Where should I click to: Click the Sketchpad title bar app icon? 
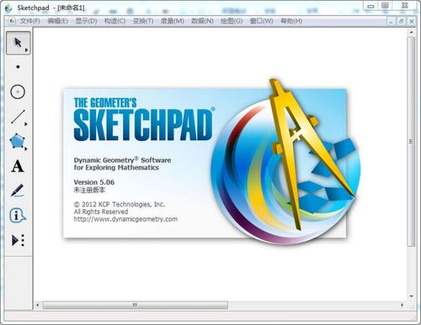point(8,8)
